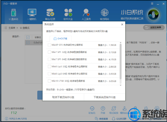Open the U盘启动 section
This screenshot has width=167, height=122.
[14, 15]
